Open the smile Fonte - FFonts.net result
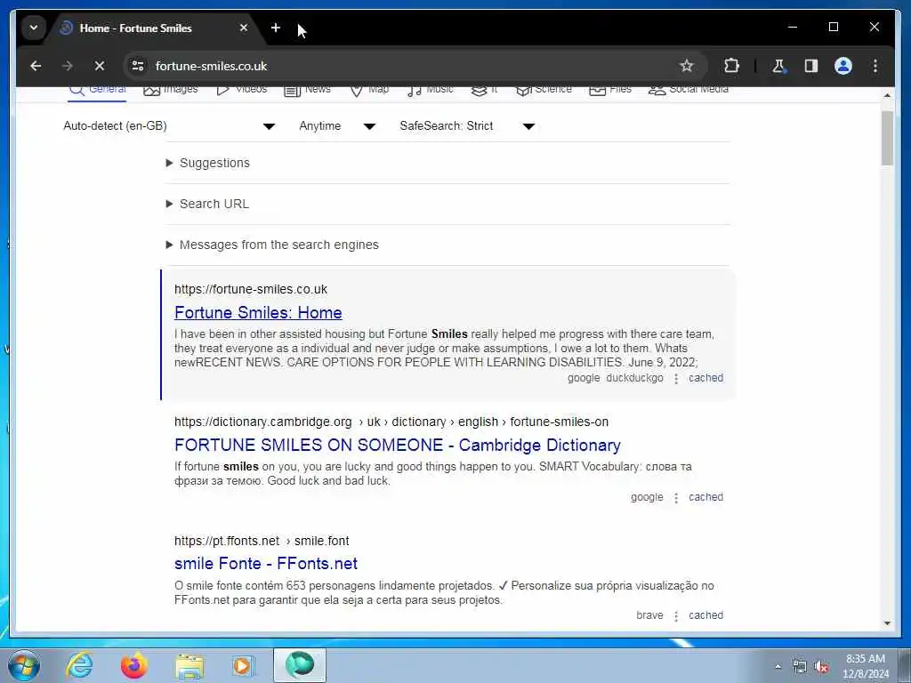Screen dimensions: 911x683 point(265,563)
